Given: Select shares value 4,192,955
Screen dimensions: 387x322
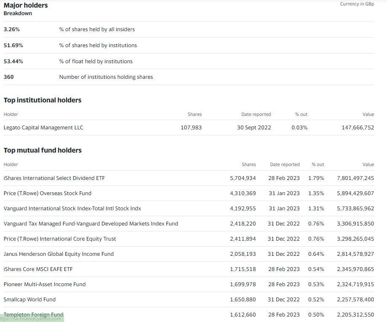Looking at the screenshot, I should pos(243,208).
